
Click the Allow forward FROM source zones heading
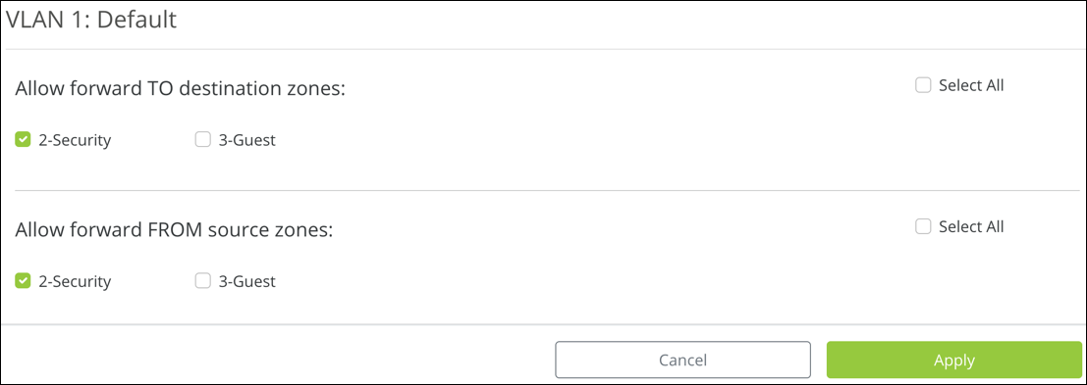click(174, 229)
